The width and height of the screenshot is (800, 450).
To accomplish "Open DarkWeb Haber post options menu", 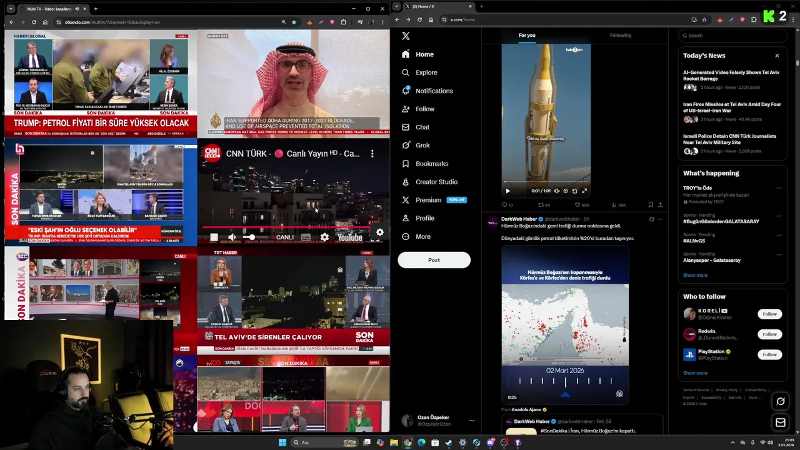I will pyautogui.click(x=660, y=219).
